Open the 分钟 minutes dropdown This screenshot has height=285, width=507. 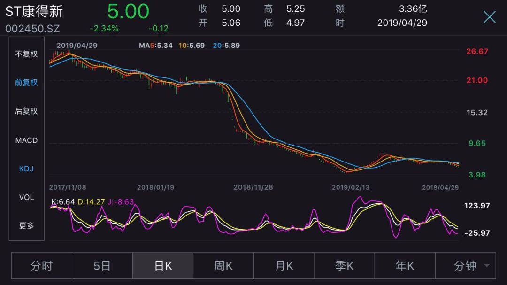[x=466, y=266]
